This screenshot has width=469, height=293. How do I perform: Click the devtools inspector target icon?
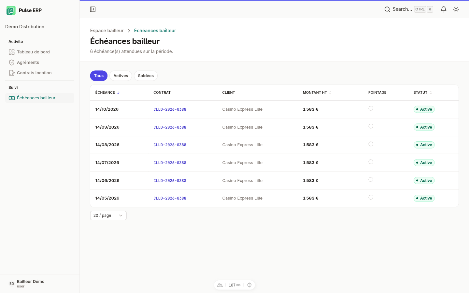coord(249,285)
